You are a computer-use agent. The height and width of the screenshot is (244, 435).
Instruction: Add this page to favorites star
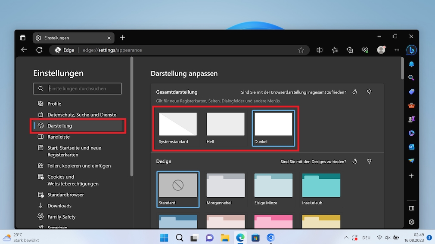coord(301,50)
